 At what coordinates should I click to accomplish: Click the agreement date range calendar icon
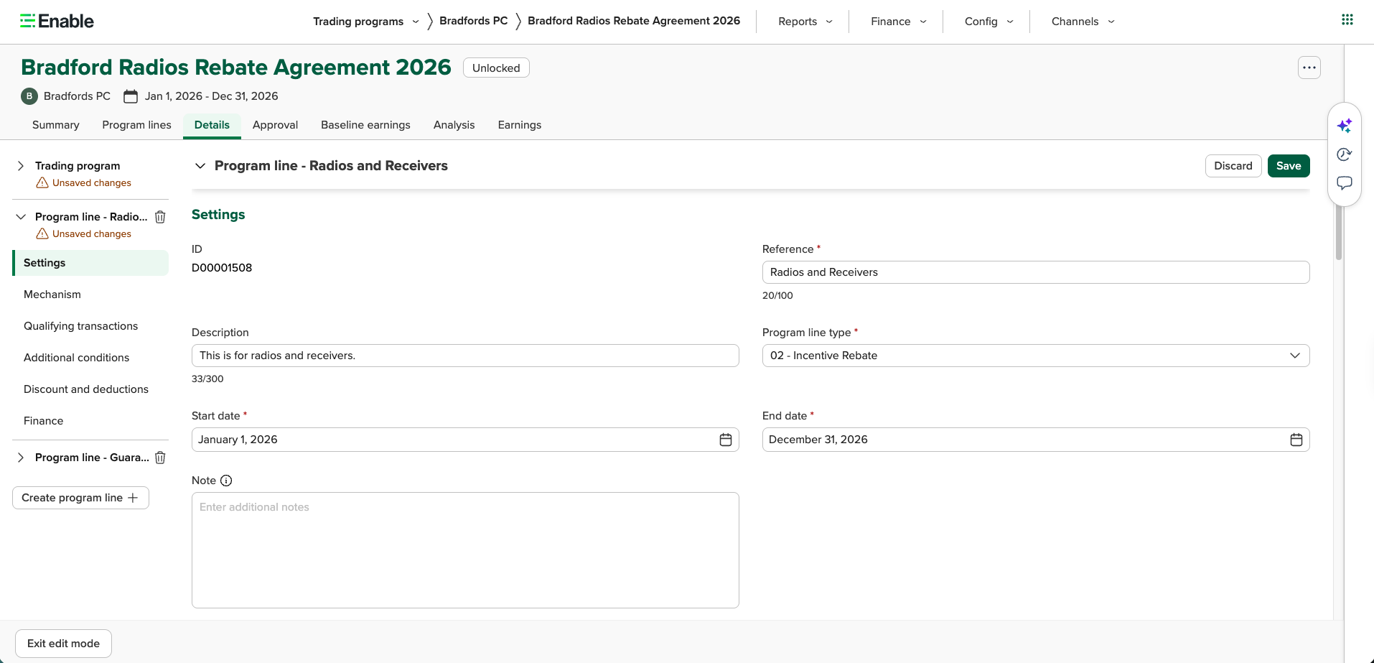click(131, 96)
